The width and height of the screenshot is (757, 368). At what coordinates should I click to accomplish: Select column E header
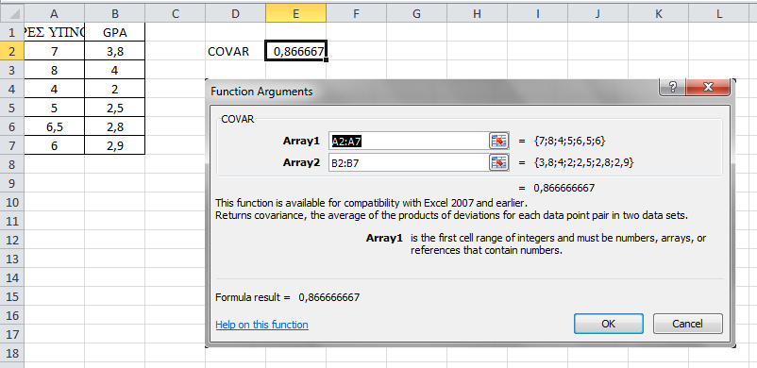(x=295, y=14)
